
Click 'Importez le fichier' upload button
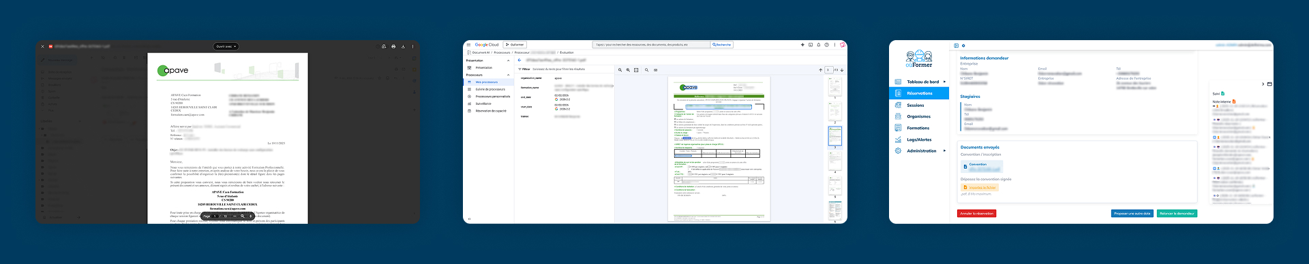tap(980, 187)
